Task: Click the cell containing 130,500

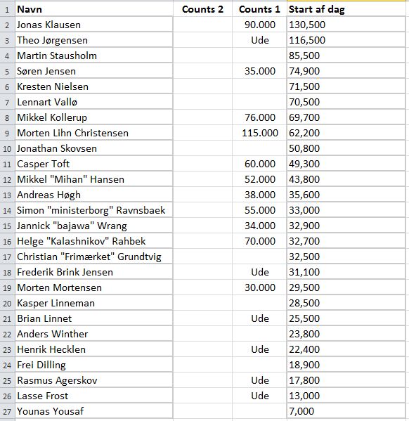Action: click(346, 25)
